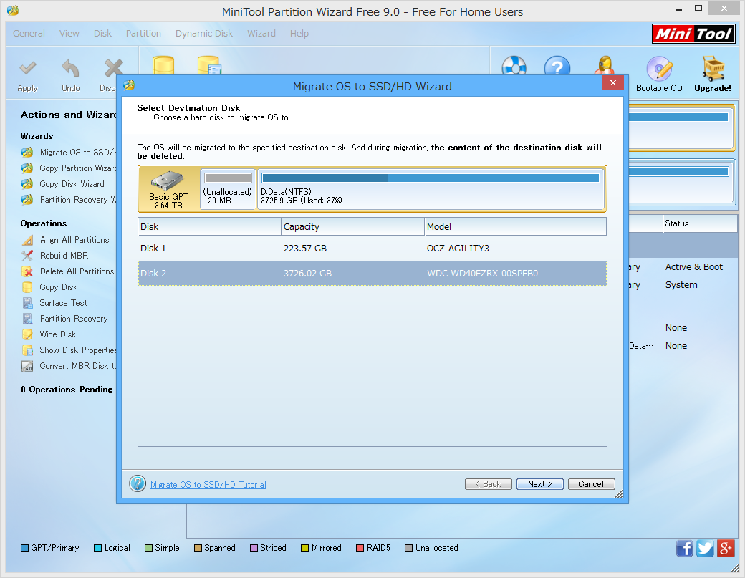This screenshot has height=578, width=745.
Task: Click the Rebuild MBR operation label
Action: click(x=64, y=256)
